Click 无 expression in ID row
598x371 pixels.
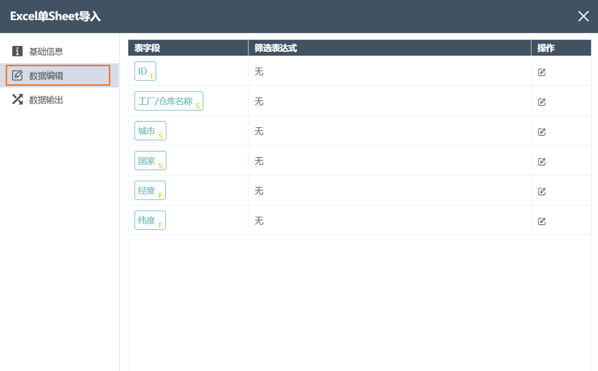[259, 72]
